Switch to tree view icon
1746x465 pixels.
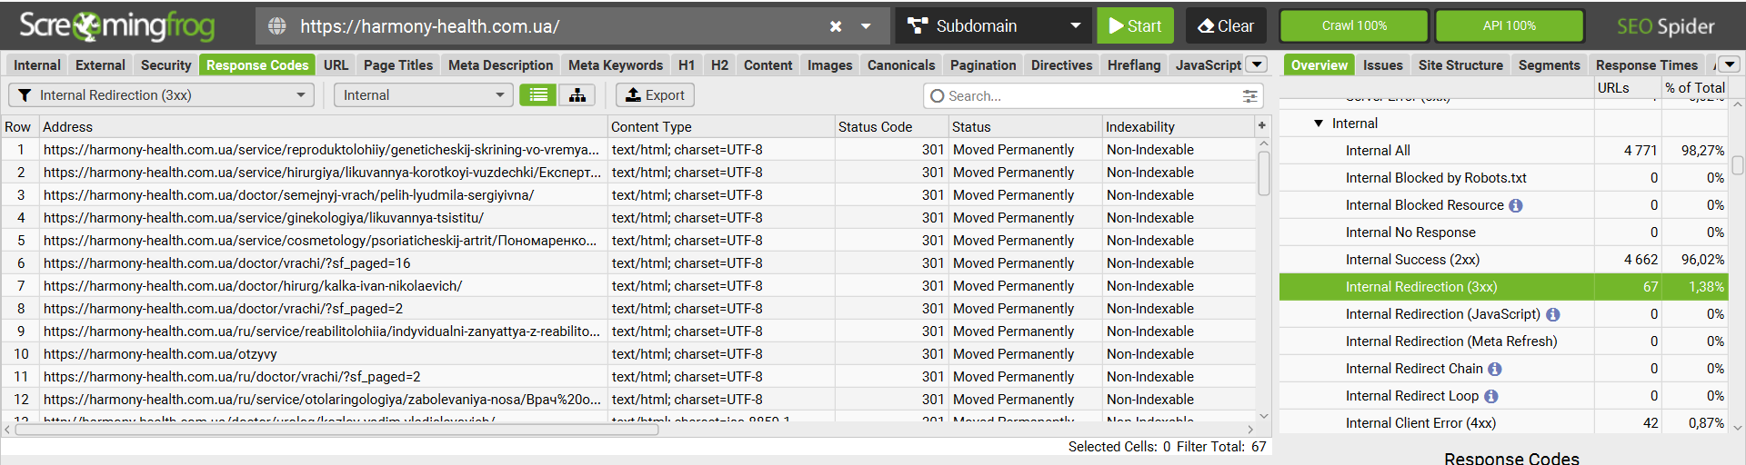577,95
